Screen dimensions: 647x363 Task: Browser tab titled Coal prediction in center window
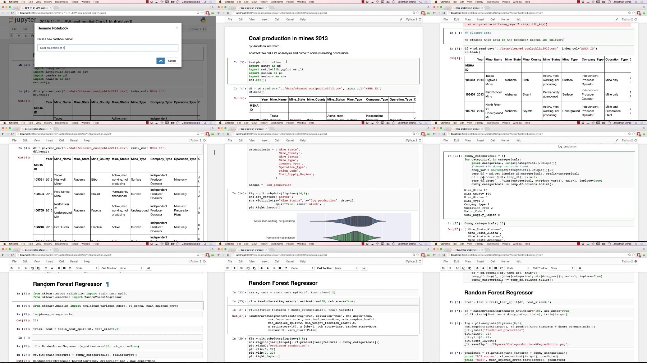252,129
